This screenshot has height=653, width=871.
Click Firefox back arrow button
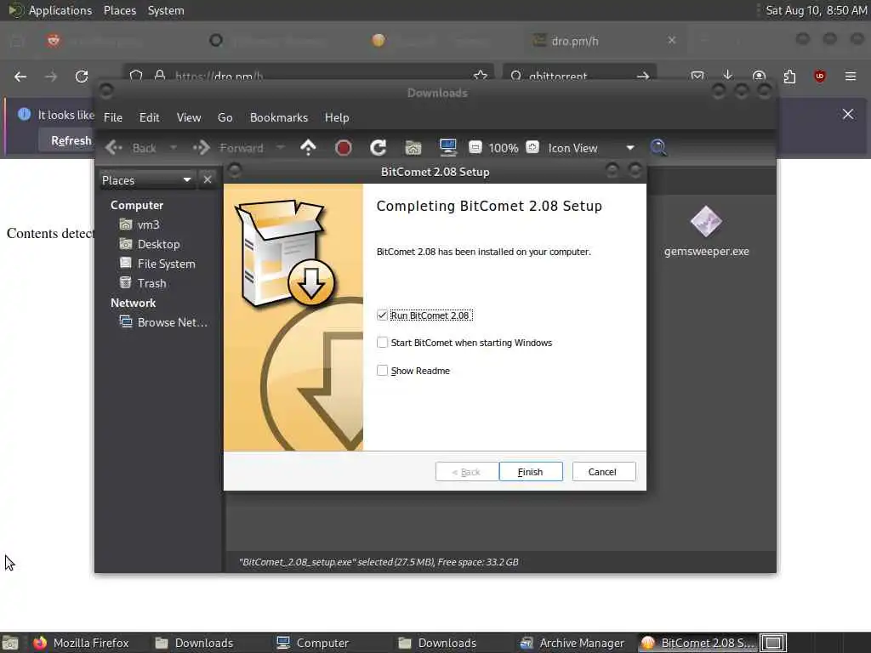click(20, 77)
